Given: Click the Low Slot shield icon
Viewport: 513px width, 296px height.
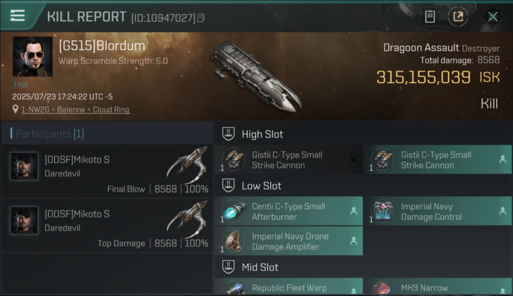Looking at the screenshot, I should click(228, 186).
